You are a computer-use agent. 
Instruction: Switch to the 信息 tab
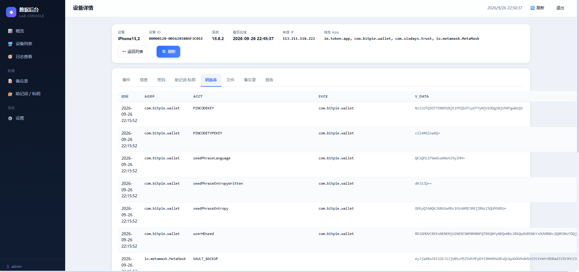144,80
